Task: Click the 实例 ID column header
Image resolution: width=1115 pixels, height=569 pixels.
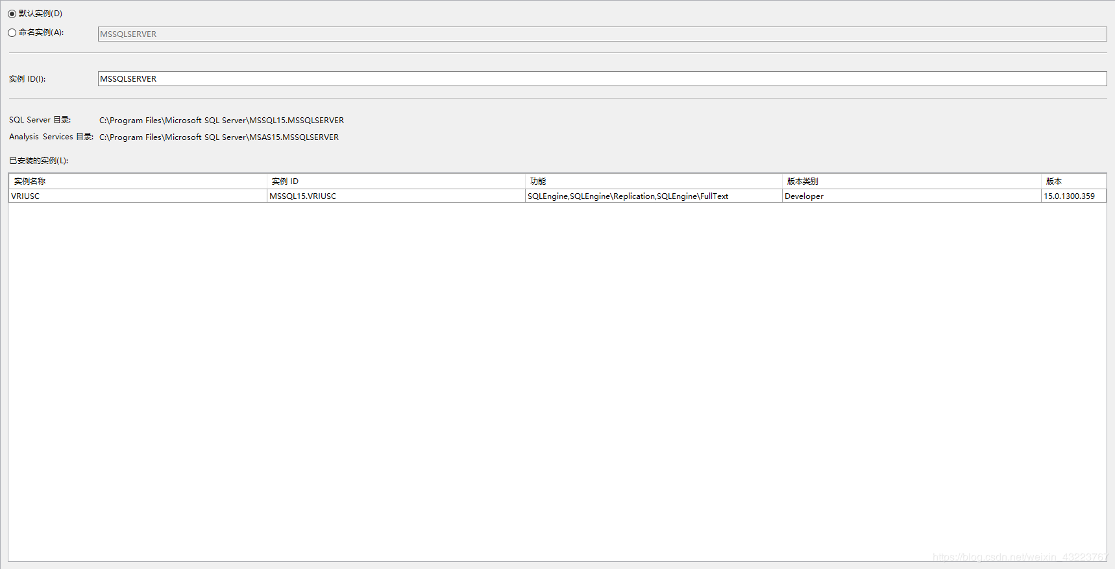Action: tap(396, 181)
